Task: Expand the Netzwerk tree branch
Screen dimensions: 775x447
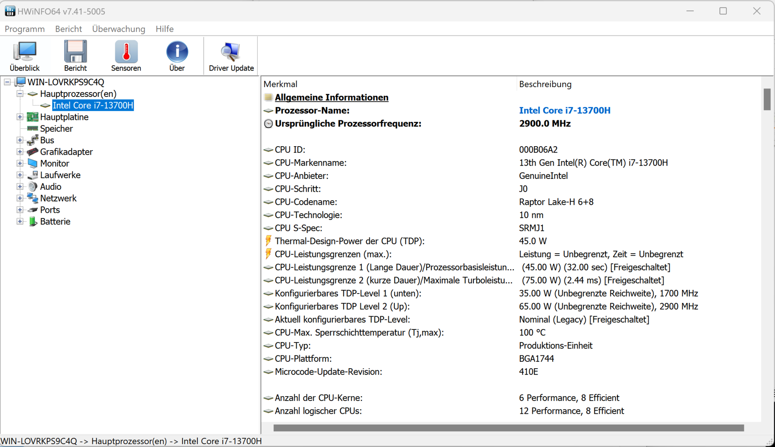Action: point(20,198)
